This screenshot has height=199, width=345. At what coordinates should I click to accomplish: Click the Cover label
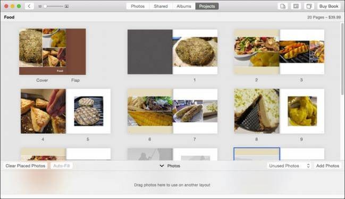point(42,80)
